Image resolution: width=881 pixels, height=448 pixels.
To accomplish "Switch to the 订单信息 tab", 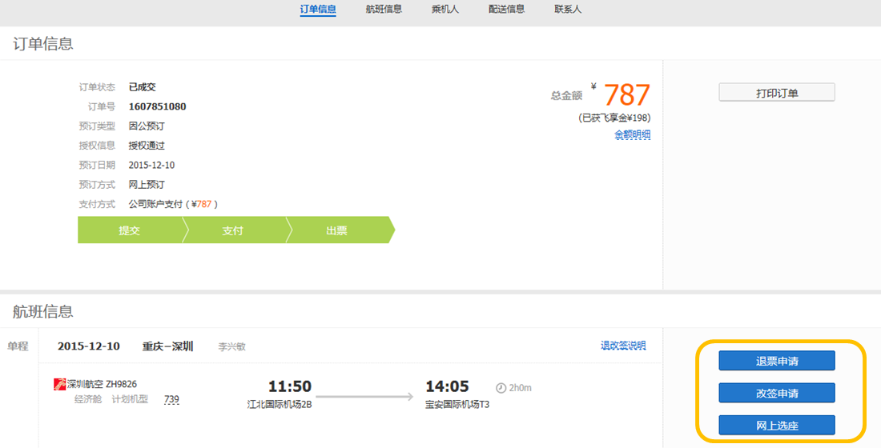I will pos(318,9).
